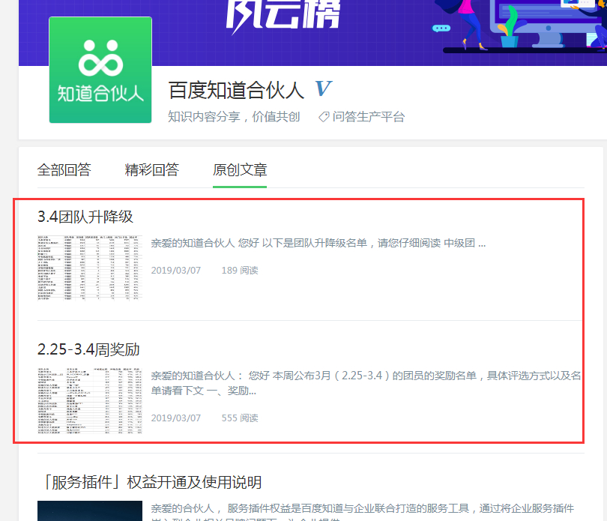This screenshot has width=607, height=521.
Task: Switch to the 全部回答 tab
Action: pos(64,169)
